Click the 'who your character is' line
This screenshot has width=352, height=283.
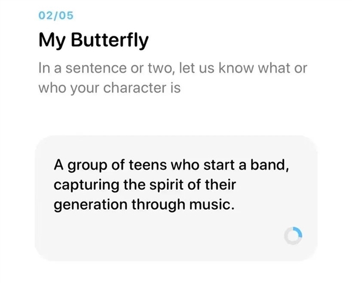pyautogui.click(x=109, y=89)
